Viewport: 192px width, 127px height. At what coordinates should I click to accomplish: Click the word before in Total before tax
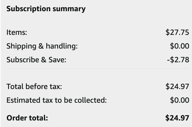[x=36, y=87]
